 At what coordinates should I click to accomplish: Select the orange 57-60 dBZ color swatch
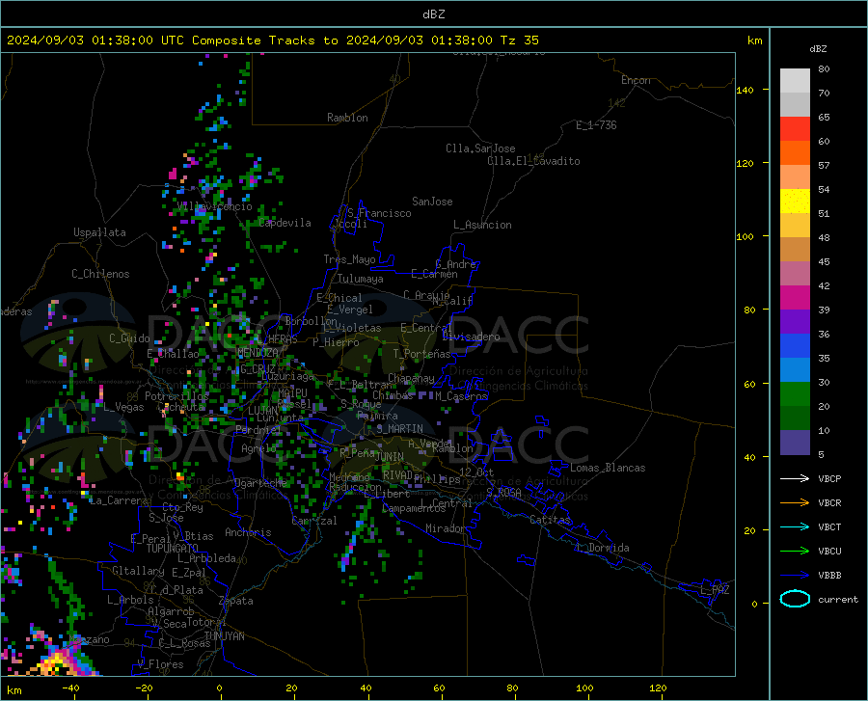tap(795, 153)
